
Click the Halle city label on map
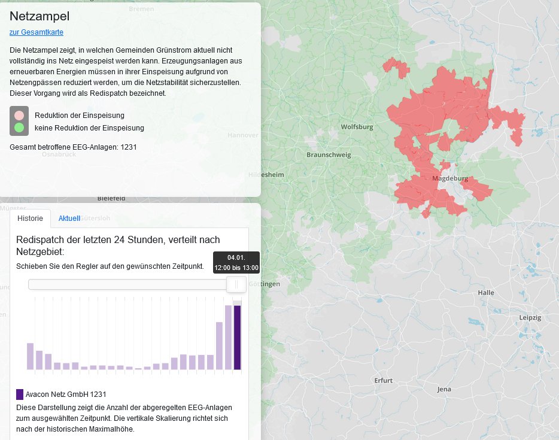[x=486, y=293]
